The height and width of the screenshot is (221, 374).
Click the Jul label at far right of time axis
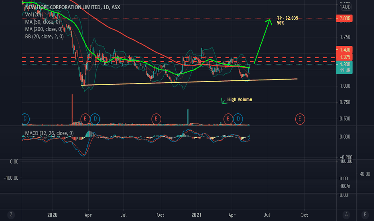[267, 215]
